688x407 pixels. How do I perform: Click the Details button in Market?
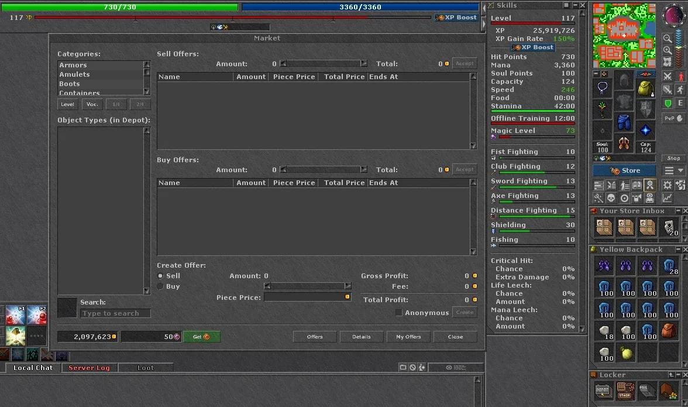click(362, 337)
